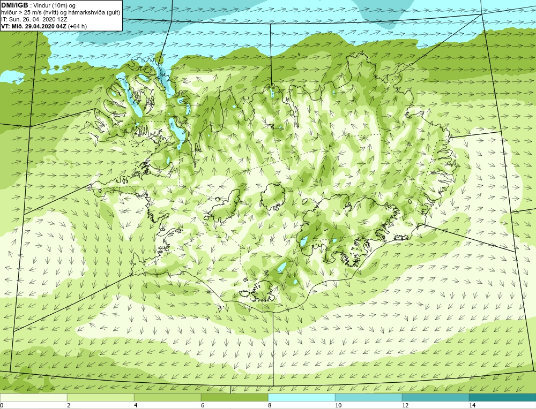The width and height of the screenshot is (536, 409).
Task: Click the 10–12 m/s cyan legend swatch
Action: tap(369, 398)
